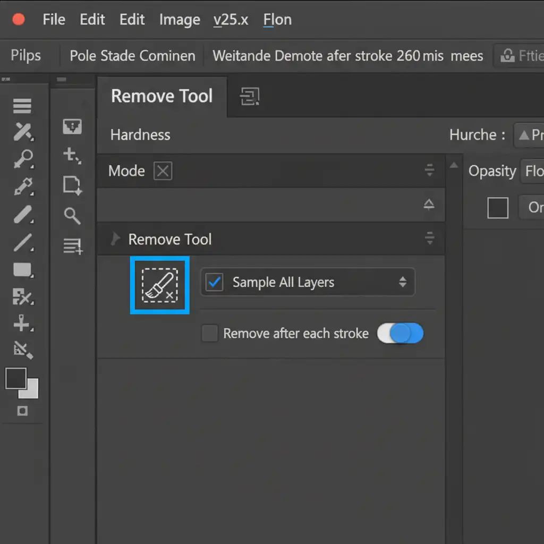This screenshot has height=544, width=544.
Task: Click the diagonal line tool icon
Action: tap(23, 243)
